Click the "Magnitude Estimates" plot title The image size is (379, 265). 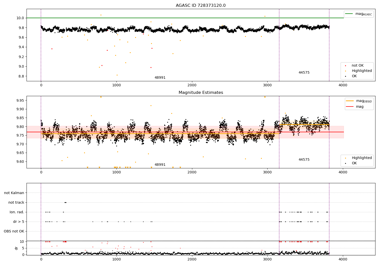coord(201,93)
